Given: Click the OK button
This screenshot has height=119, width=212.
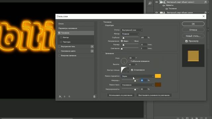Looking at the screenshot, I should pos(193,24).
